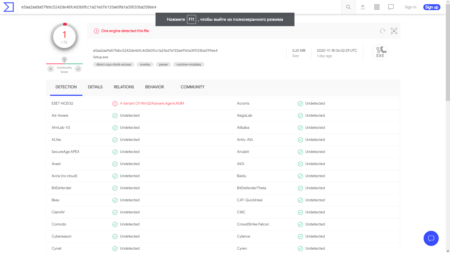Image resolution: width=450 pixels, height=253 pixels.
Task: Click the ESET-NOD32 engine name
Action: pos(62,103)
